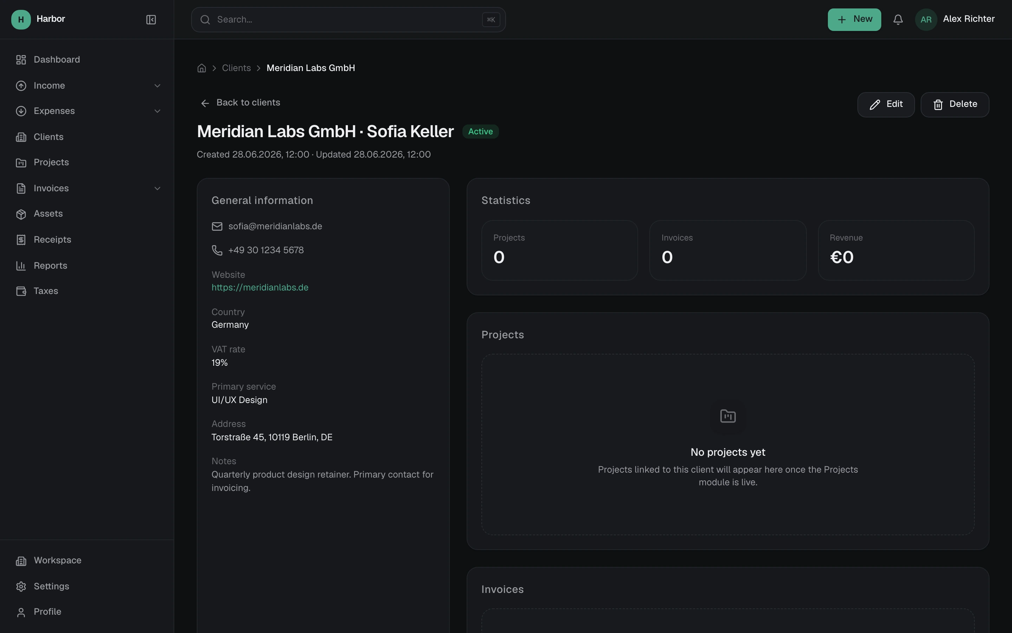
Task: Click the AR user avatar
Action: 926,20
